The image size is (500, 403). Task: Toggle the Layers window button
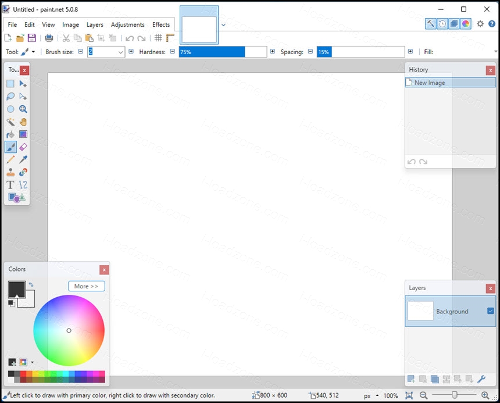454,24
